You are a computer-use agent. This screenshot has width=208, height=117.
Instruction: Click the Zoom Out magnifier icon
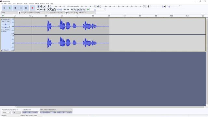tap(75, 10)
